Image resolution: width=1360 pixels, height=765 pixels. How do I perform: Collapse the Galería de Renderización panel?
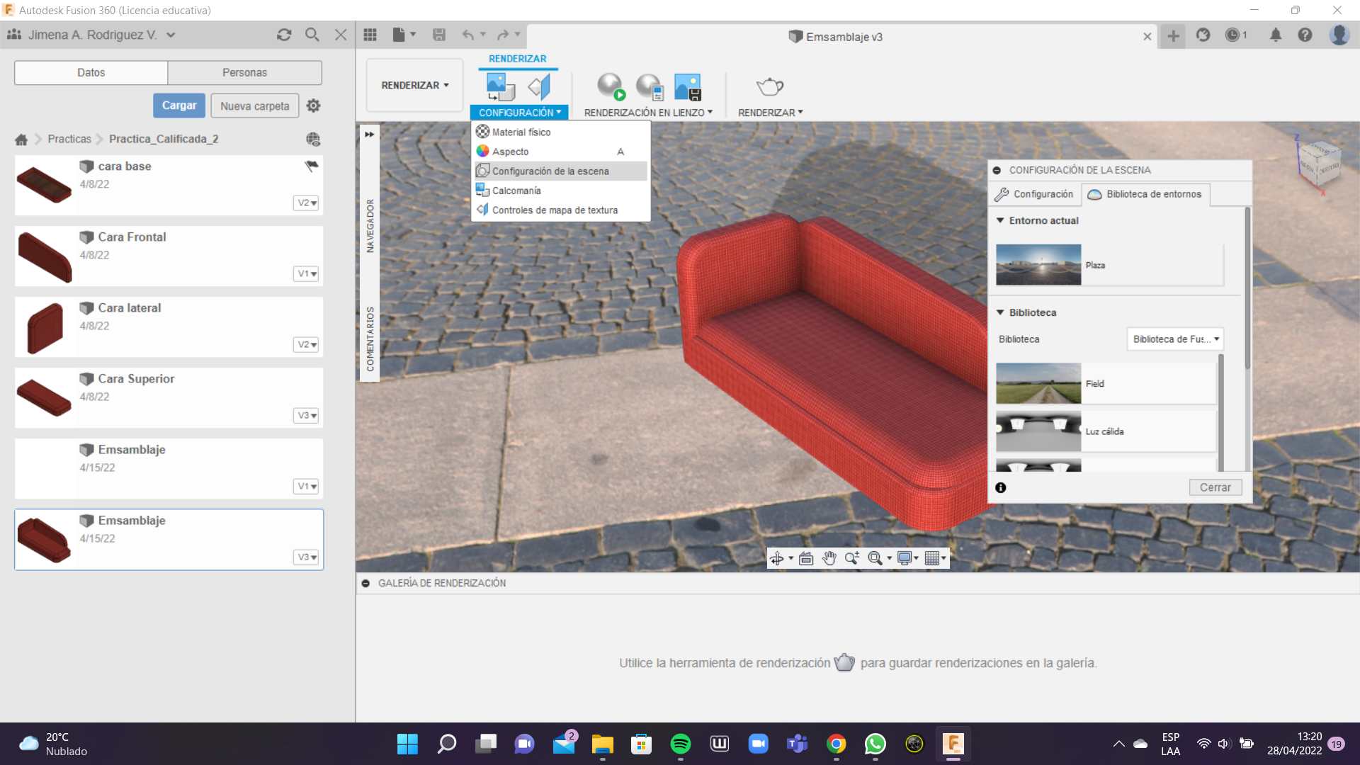[x=365, y=584]
